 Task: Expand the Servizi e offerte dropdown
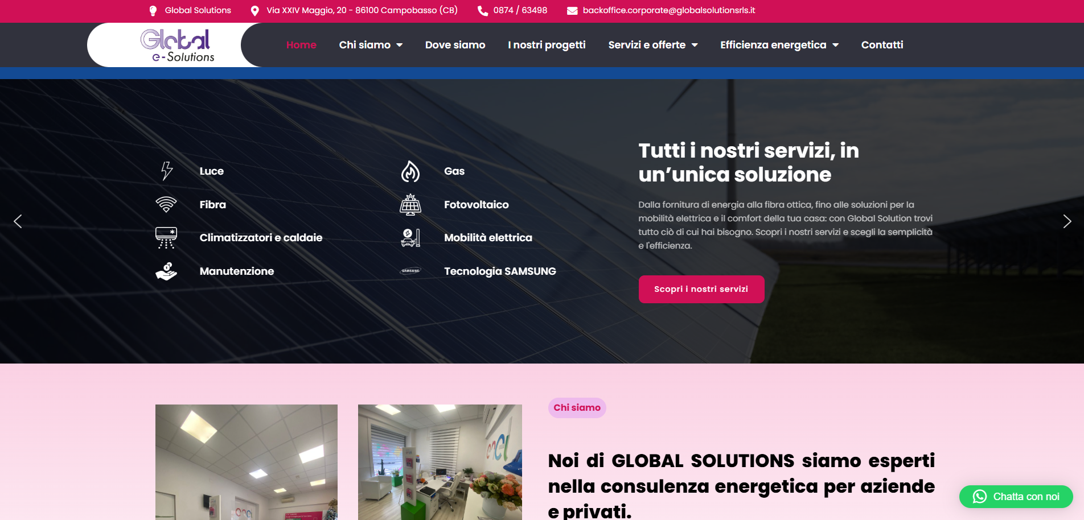[x=652, y=45]
